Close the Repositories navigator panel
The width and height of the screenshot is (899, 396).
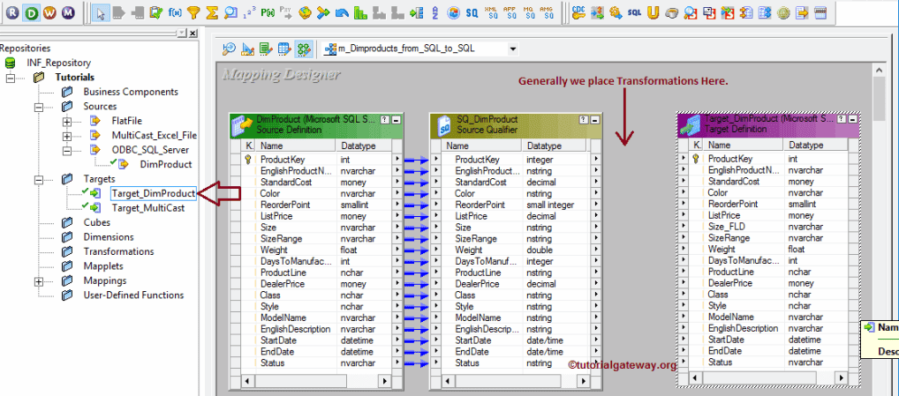coord(193,33)
